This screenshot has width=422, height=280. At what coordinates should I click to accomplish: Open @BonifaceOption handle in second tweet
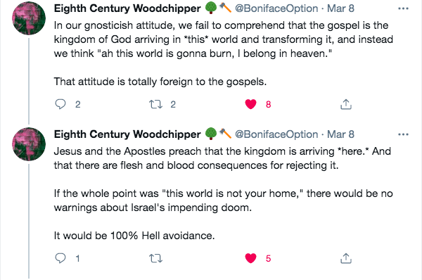tap(276, 134)
